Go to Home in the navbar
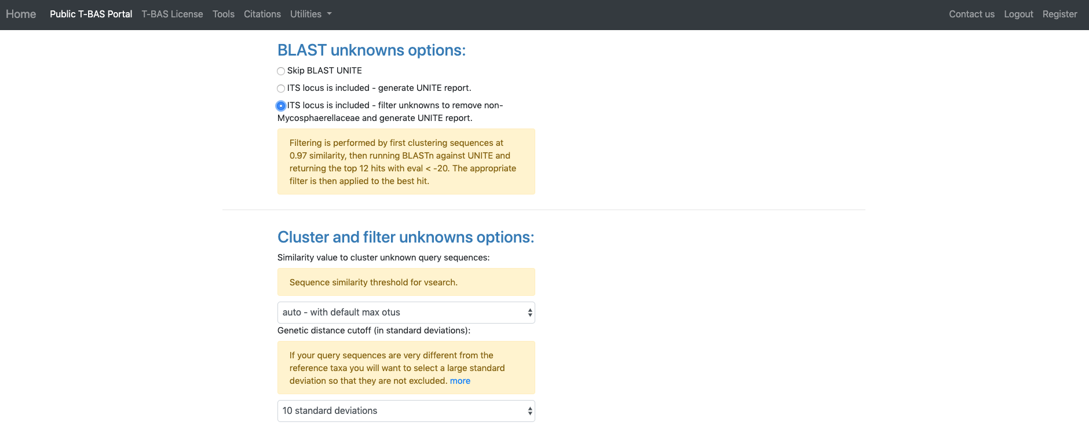 (21, 14)
